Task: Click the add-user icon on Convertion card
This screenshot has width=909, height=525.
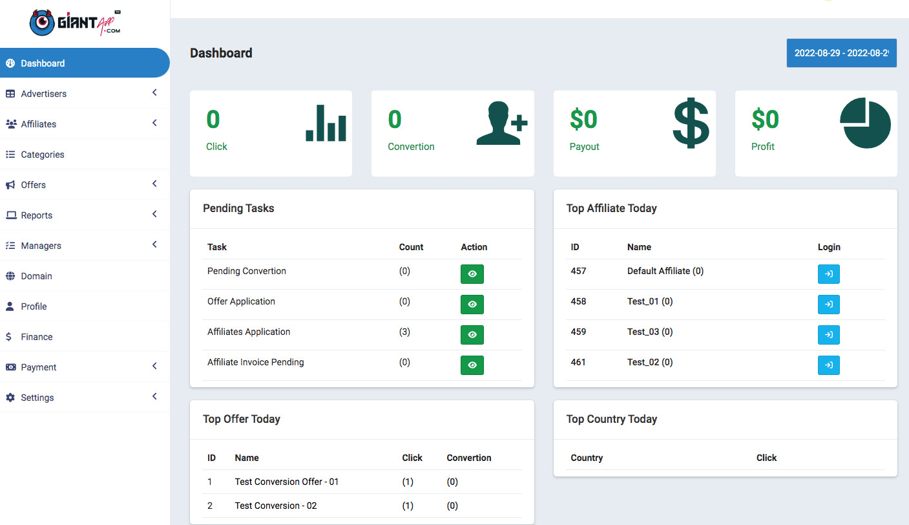Action: coord(501,123)
